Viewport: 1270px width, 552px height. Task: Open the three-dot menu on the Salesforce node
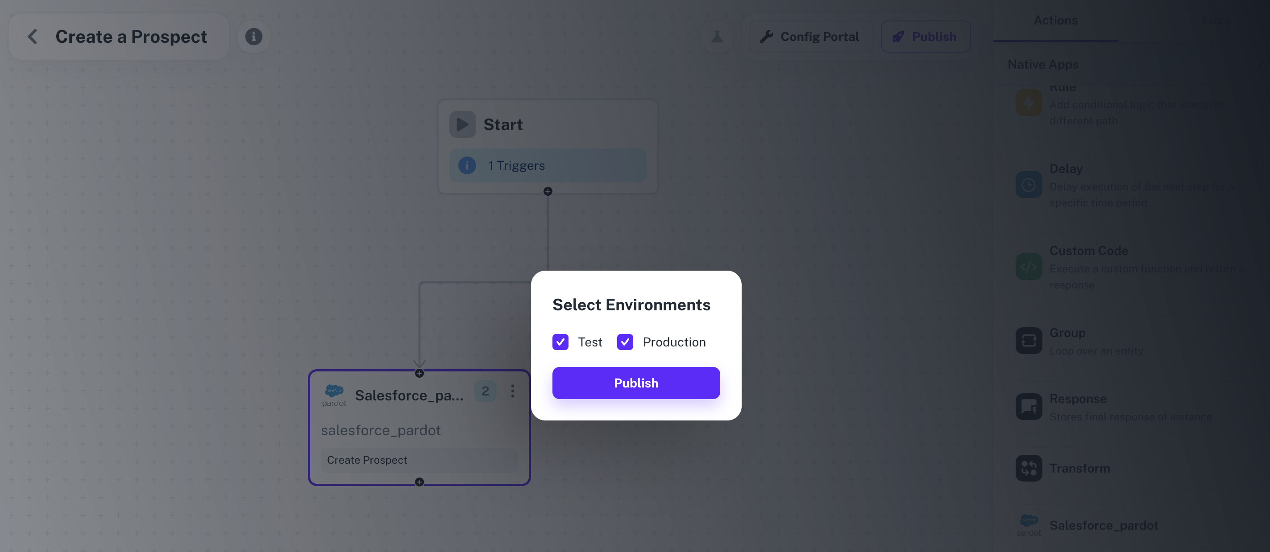(x=513, y=391)
